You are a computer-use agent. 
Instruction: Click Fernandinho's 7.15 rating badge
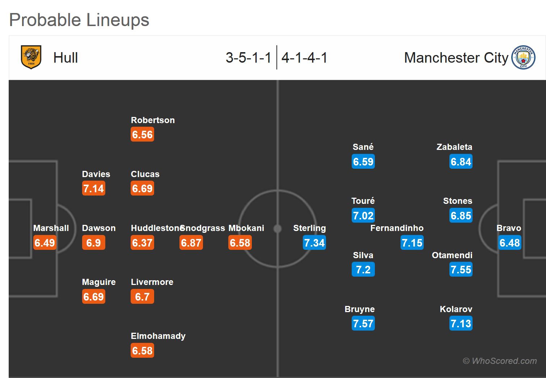pyautogui.click(x=412, y=243)
